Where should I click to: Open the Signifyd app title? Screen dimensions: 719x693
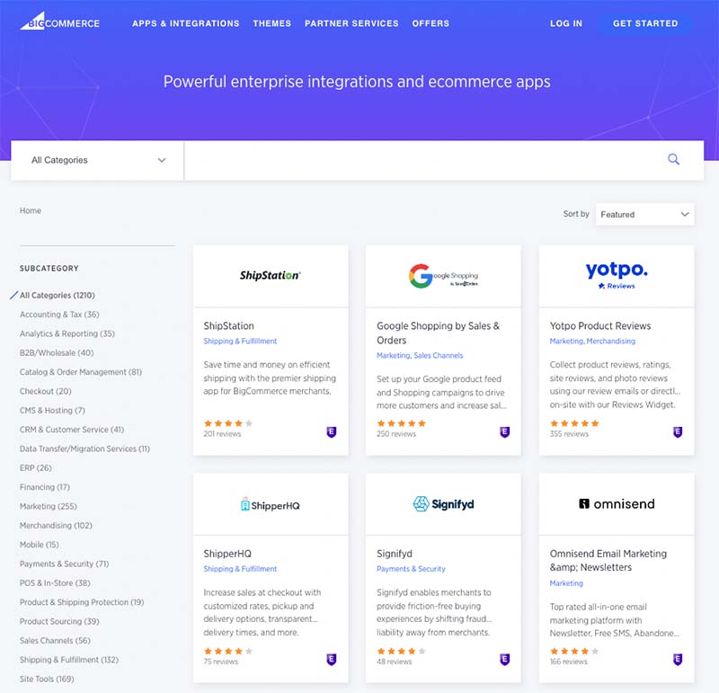pos(395,554)
